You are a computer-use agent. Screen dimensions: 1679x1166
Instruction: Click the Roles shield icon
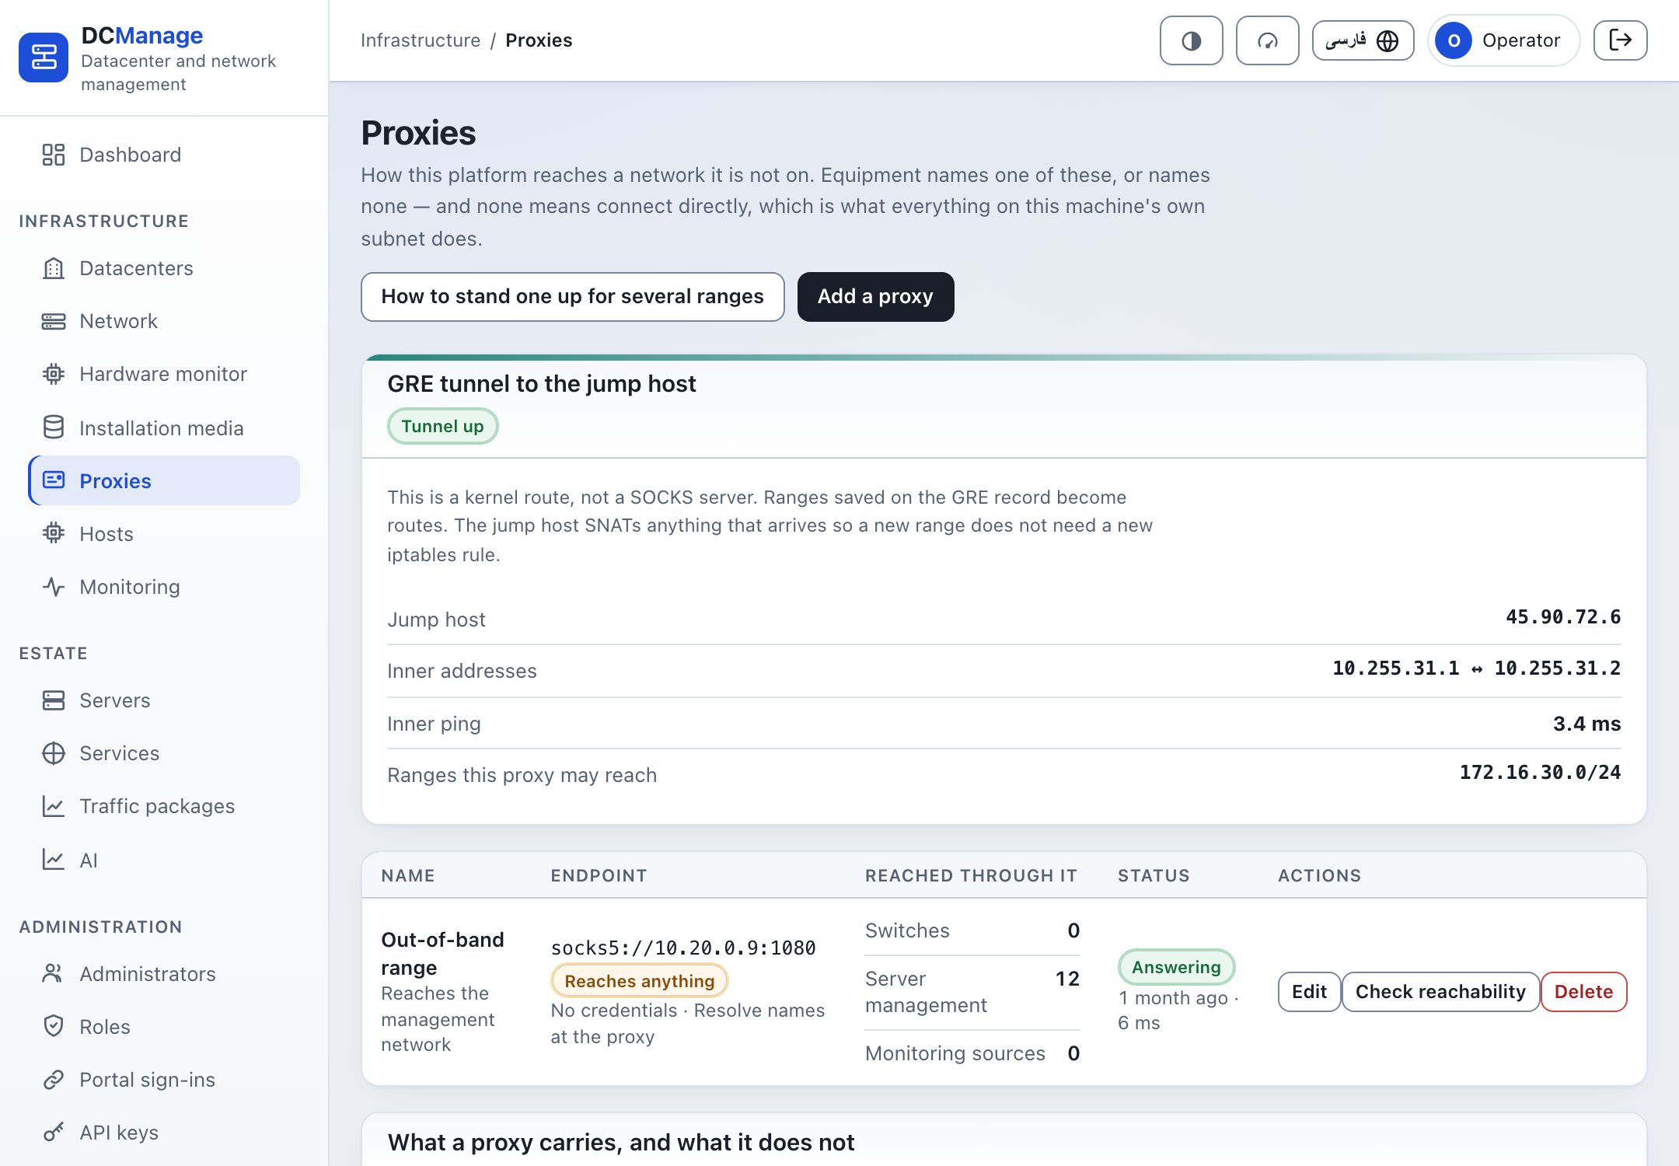(x=54, y=1026)
